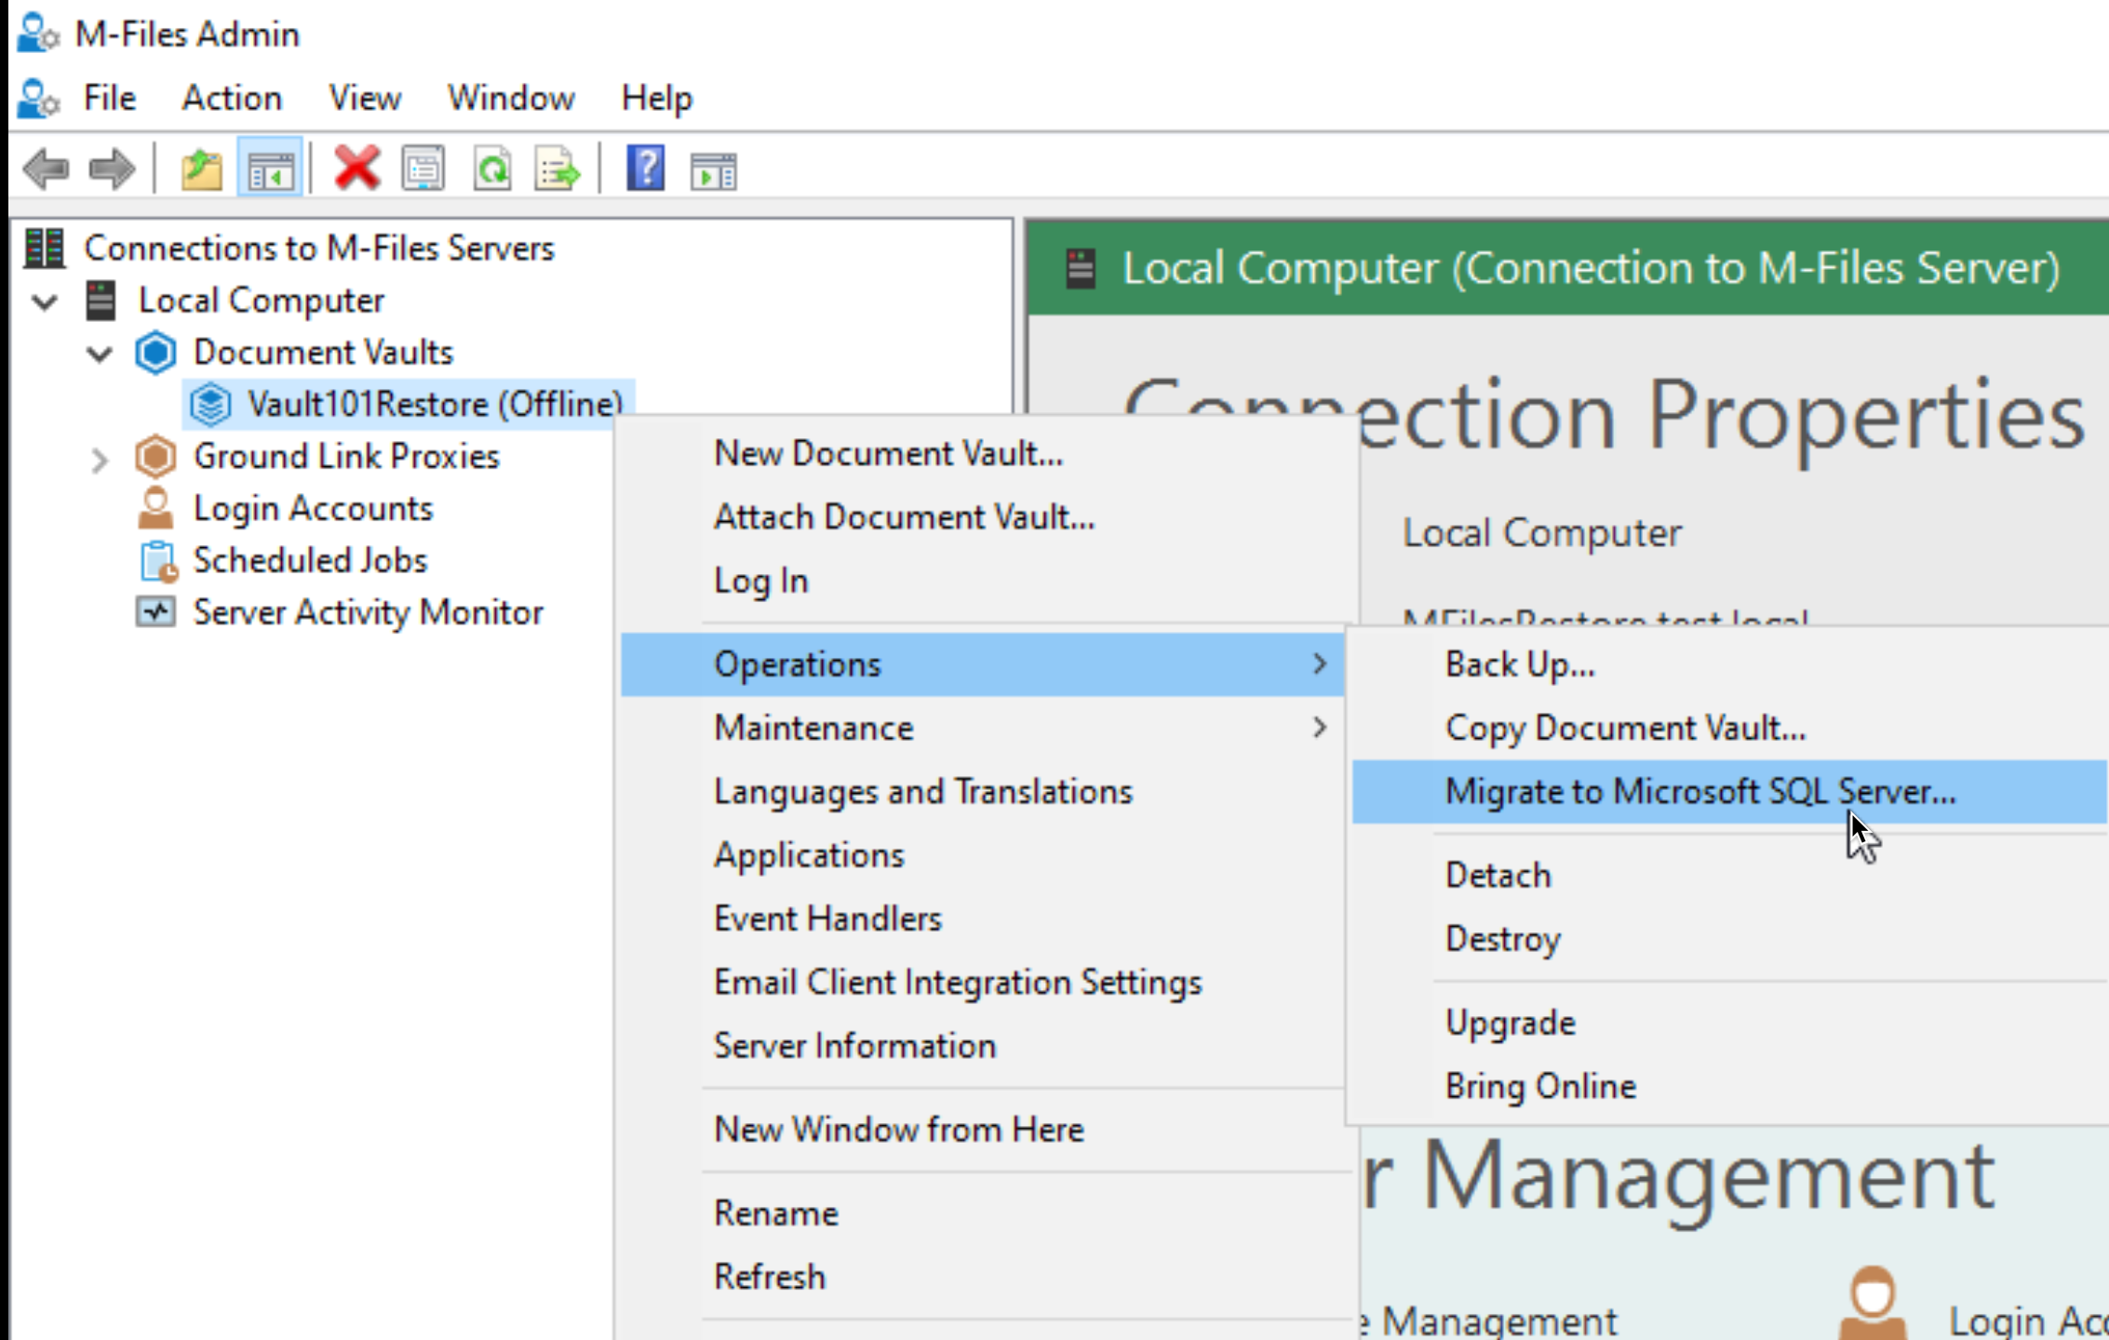Select Ground Link Proxies tree label
Screen dimensions: 2109x1340
click(346, 456)
